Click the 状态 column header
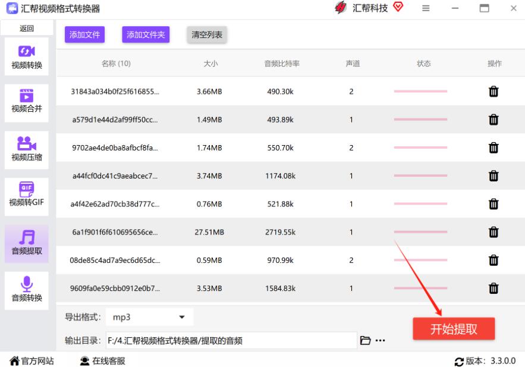Image resolution: width=525 pixels, height=367 pixels. (x=423, y=64)
